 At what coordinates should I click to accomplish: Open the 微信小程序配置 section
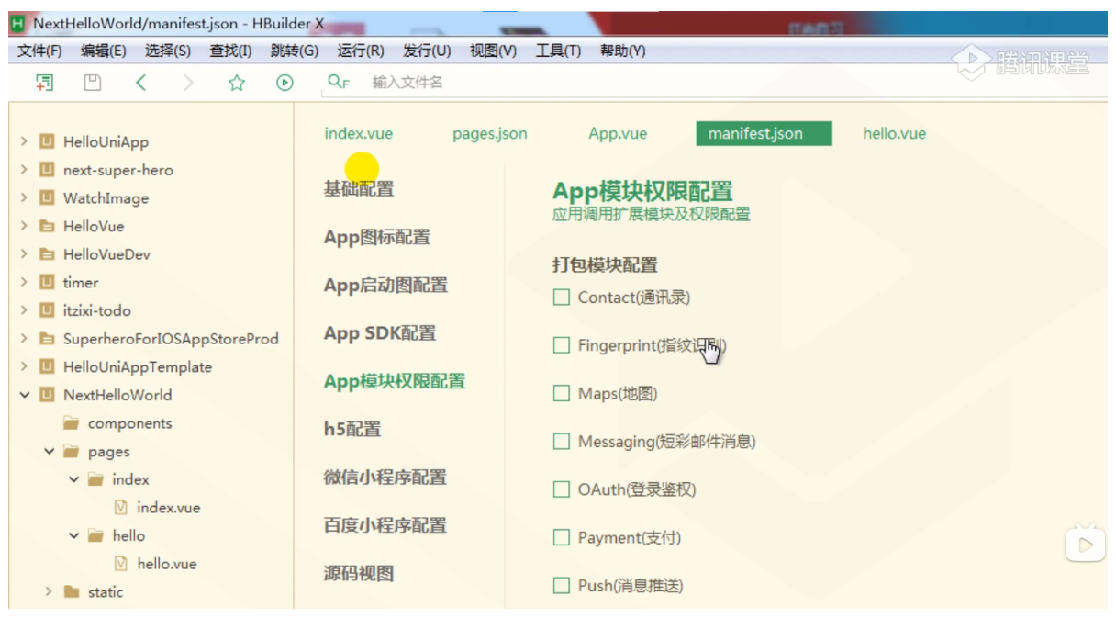point(385,478)
